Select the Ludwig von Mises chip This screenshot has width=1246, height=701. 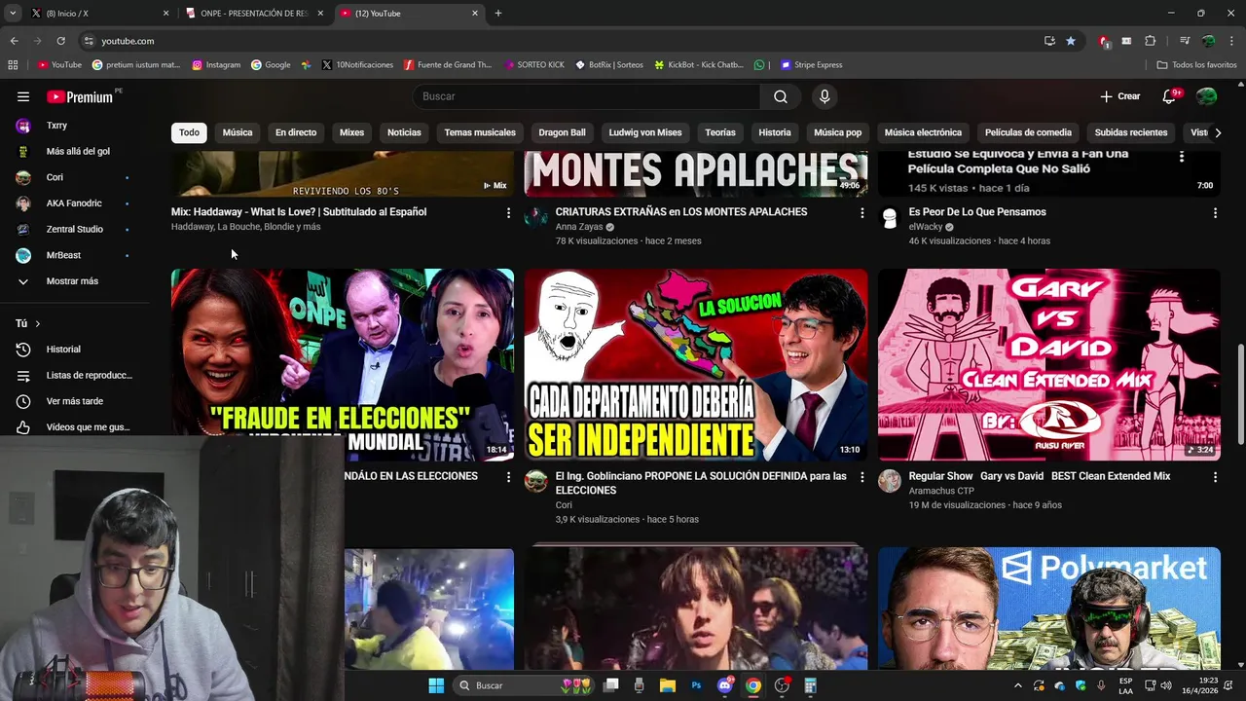[x=645, y=132]
